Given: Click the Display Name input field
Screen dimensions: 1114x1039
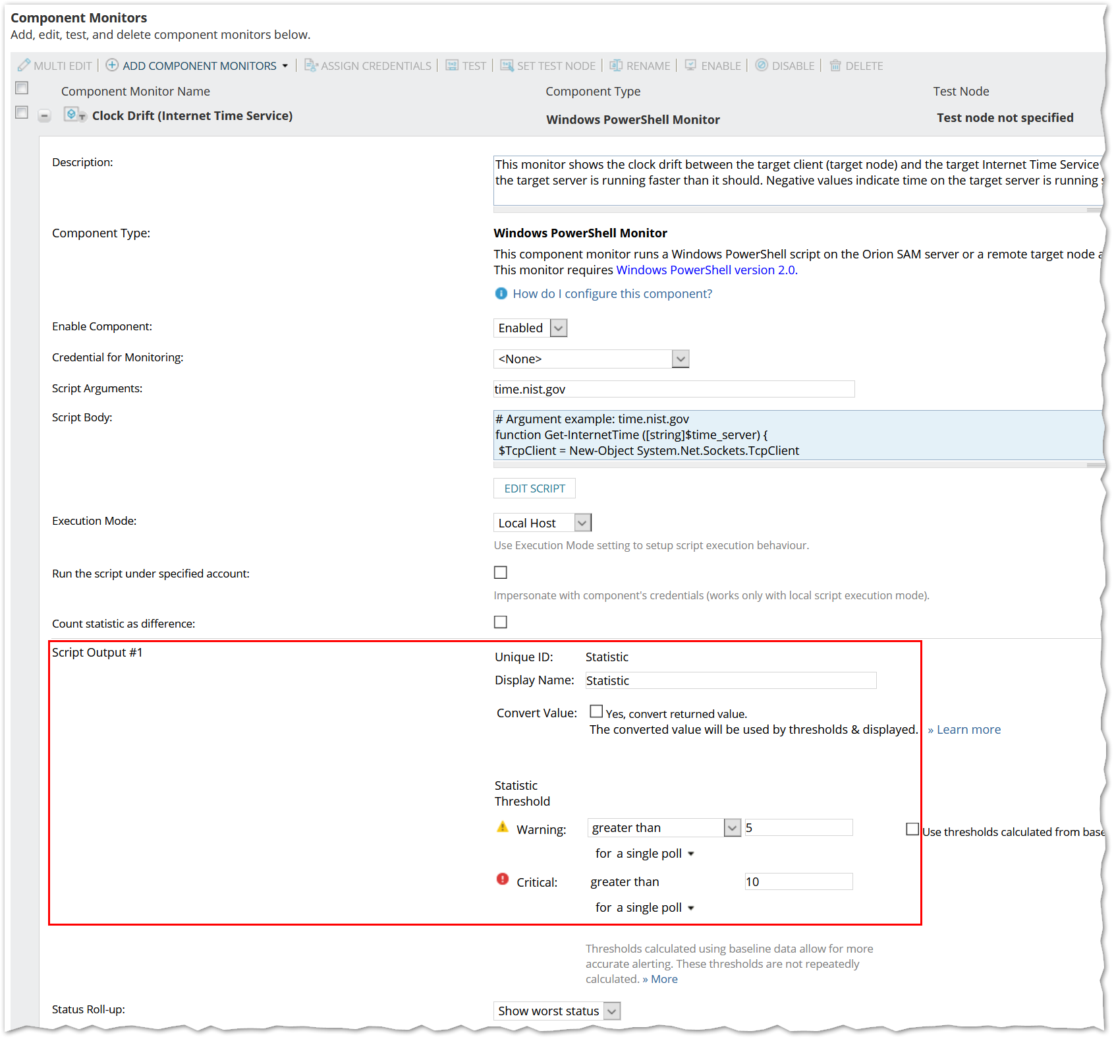Looking at the screenshot, I should point(731,680).
